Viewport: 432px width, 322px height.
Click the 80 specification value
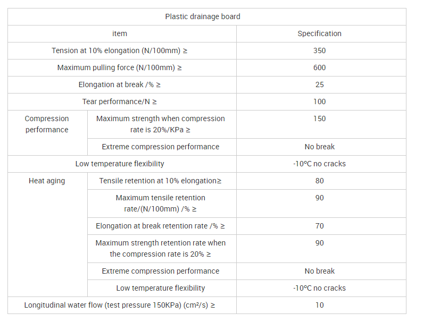[319, 181]
